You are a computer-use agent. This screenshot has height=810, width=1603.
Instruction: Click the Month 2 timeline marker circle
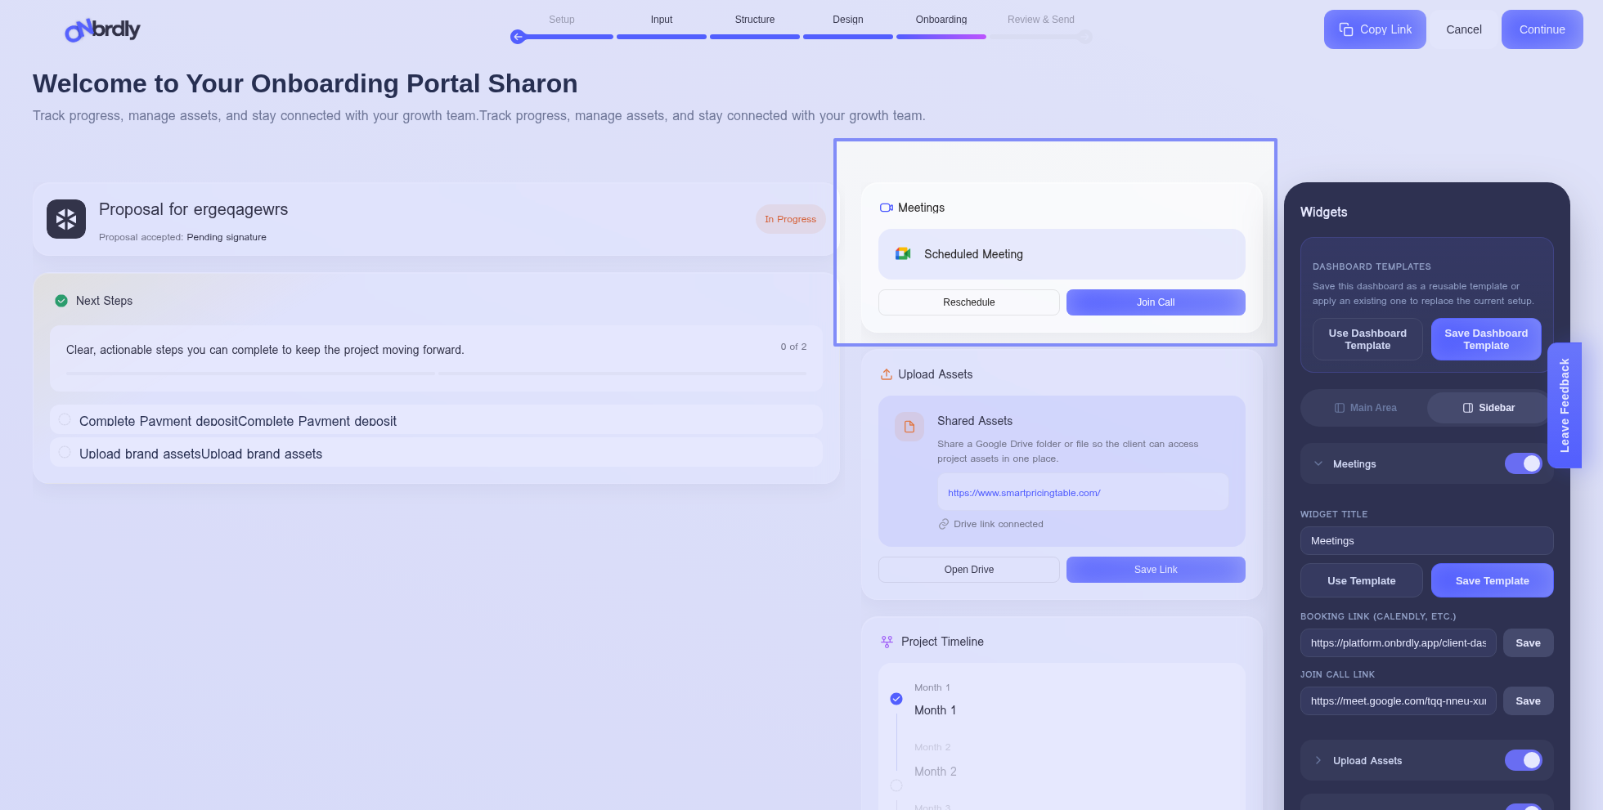(896, 785)
